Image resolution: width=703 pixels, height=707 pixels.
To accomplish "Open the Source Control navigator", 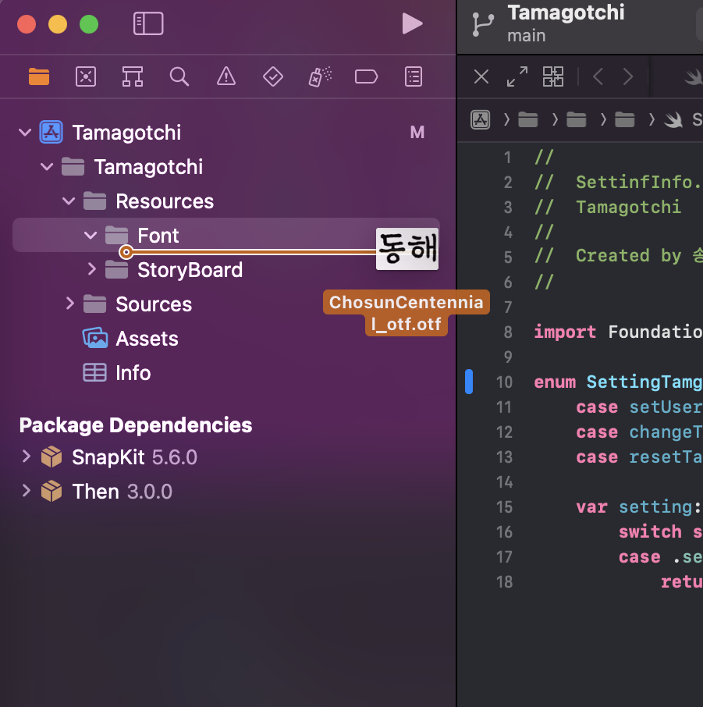I will 86,76.
